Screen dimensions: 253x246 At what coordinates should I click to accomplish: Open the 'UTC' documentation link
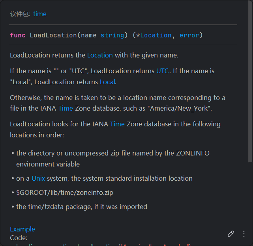[162, 71]
